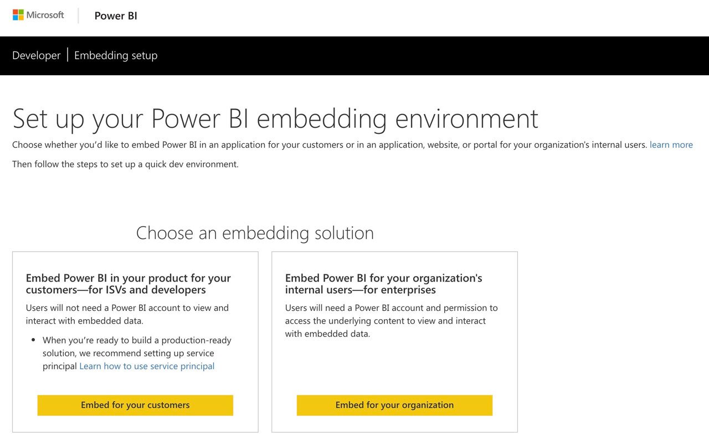Click 'Users will not need a Power BI account' text
Viewport: 709px width, 447px height.
coord(127,314)
